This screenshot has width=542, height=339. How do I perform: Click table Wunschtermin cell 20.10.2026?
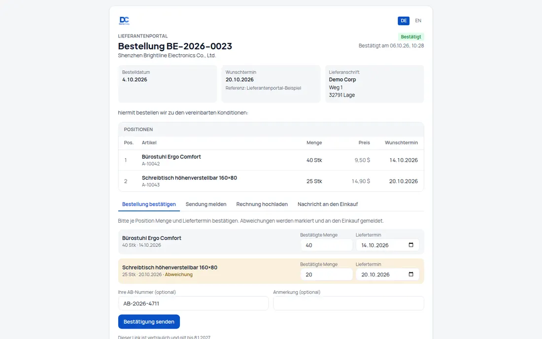[x=404, y=181]
